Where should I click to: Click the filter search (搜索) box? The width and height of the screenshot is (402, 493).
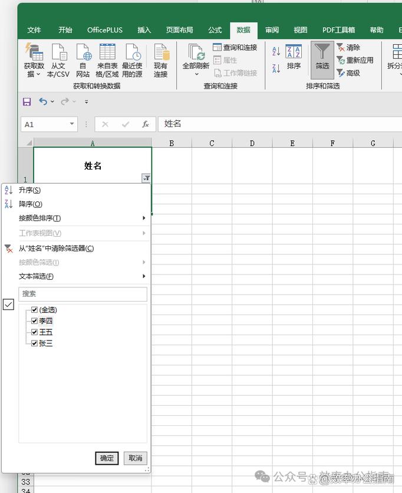83,294
